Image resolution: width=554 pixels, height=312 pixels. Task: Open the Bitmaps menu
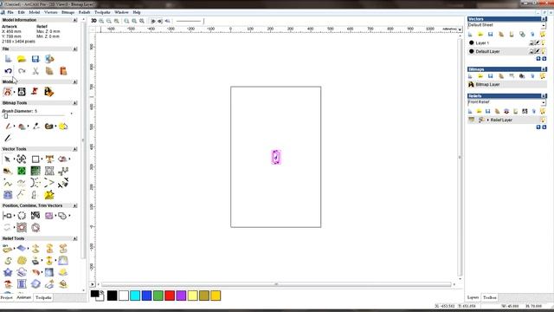coord(68,12)
